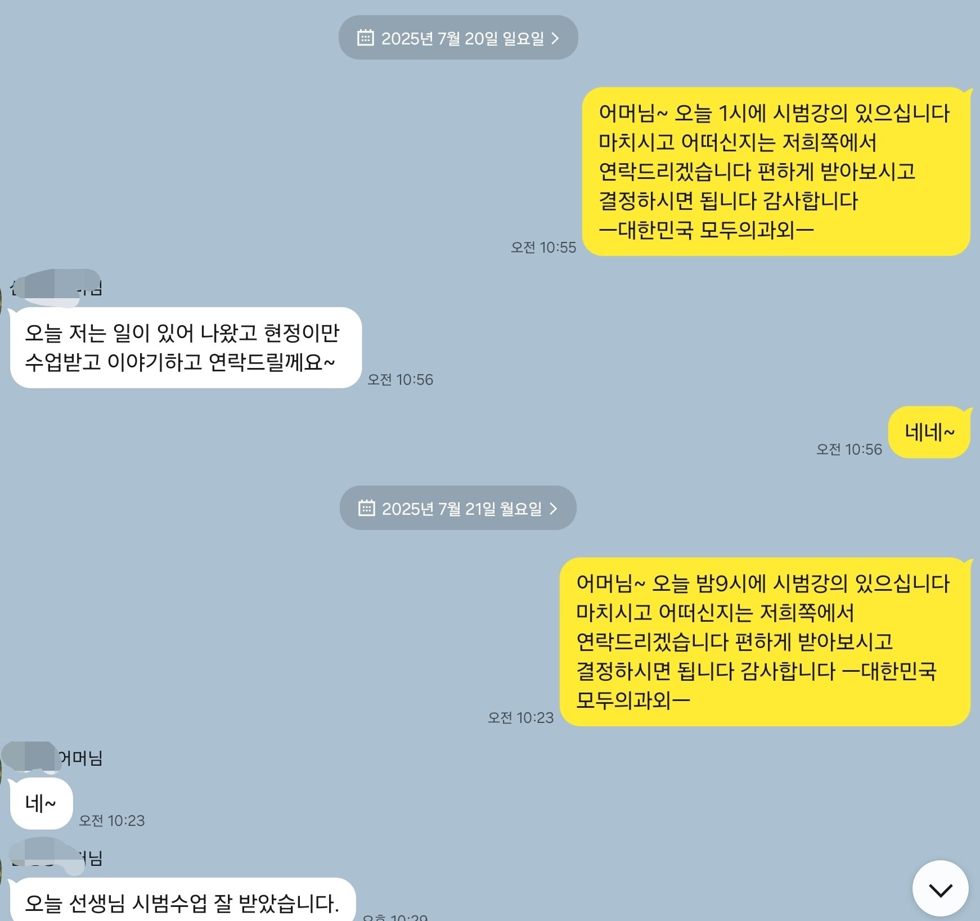This screenshot has width=980, height=921.
Task: Select the yellow 네네~ message bubble
Action: [x=929, y=432]
